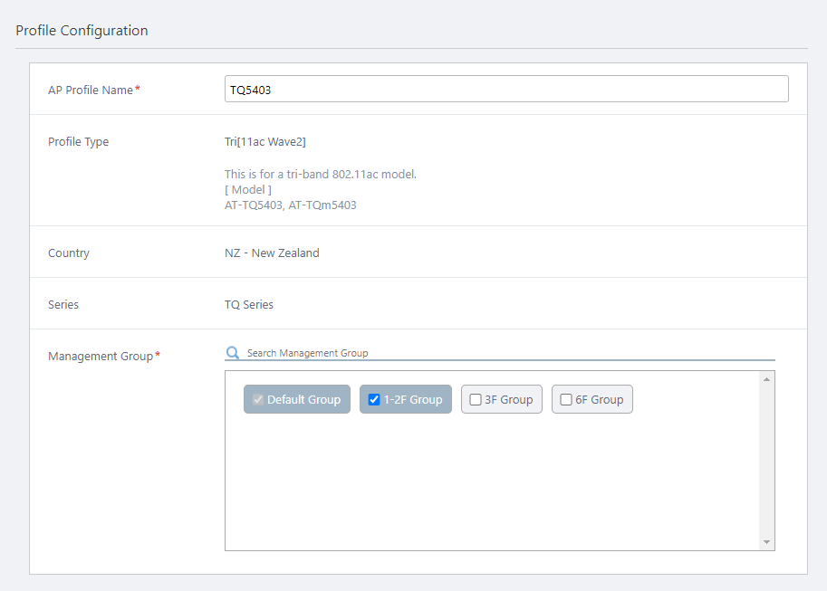The height and width of the screenshot is (591, 827).
Task: Click the TQ Series value text
Action: point(249,305)
